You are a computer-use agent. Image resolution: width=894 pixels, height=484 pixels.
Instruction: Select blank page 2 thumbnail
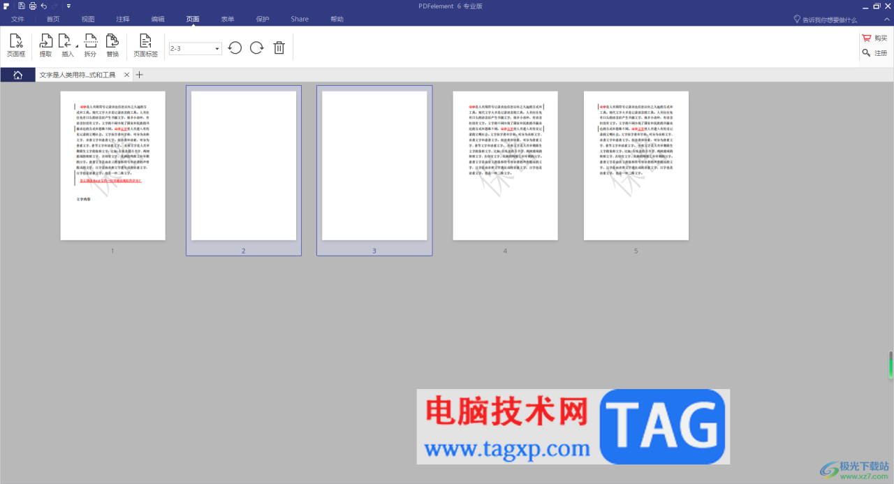pos(244,166)
